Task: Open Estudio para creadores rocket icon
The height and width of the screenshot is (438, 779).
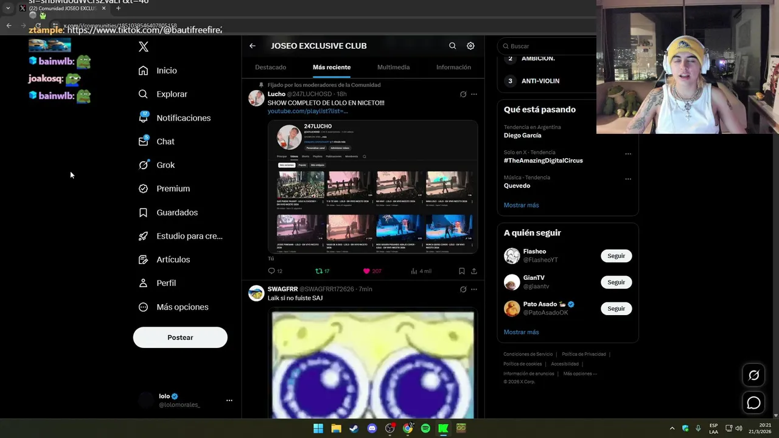Action: coord(143,236)
